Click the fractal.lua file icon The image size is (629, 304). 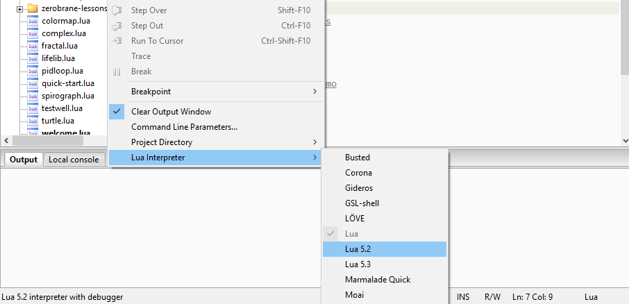(x=33, y=46)
